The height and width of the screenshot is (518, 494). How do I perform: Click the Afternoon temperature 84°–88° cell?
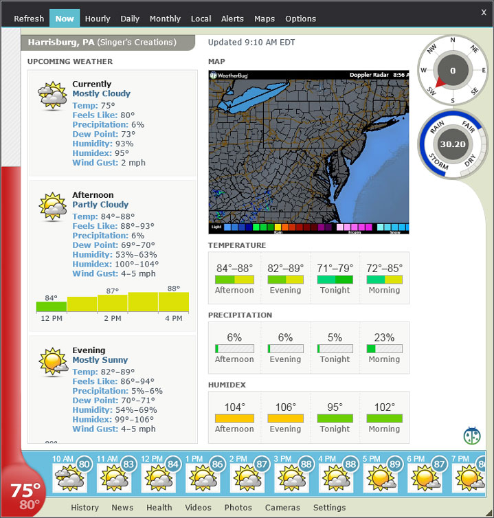[234, 278]
